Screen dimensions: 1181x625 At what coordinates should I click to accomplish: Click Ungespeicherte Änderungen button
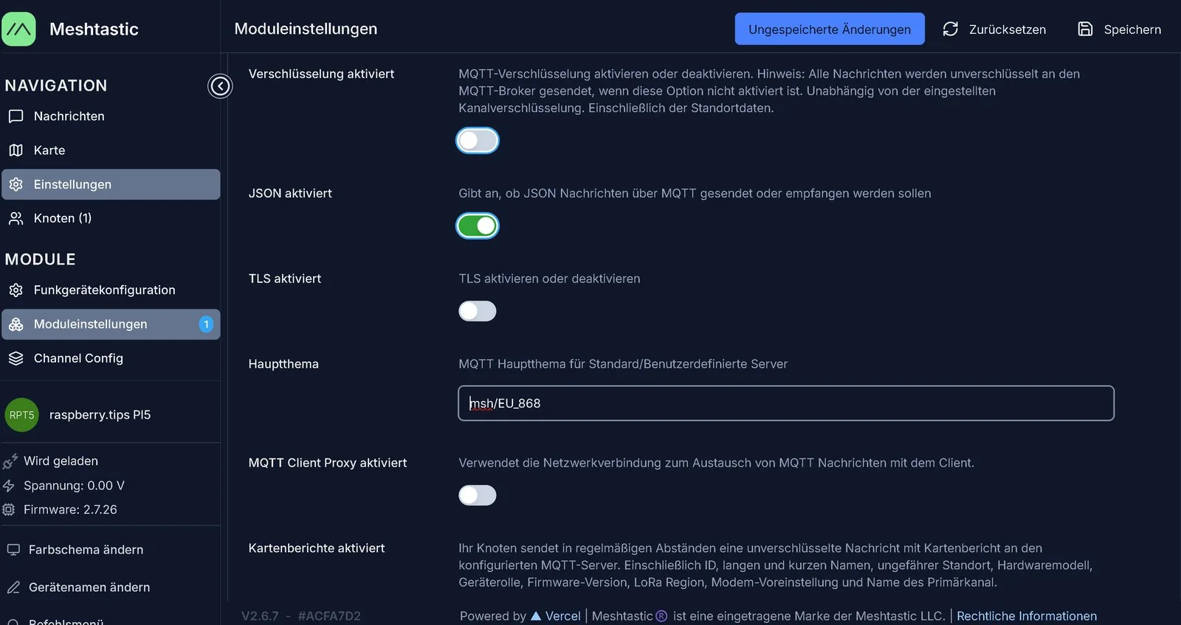(830, 29)
